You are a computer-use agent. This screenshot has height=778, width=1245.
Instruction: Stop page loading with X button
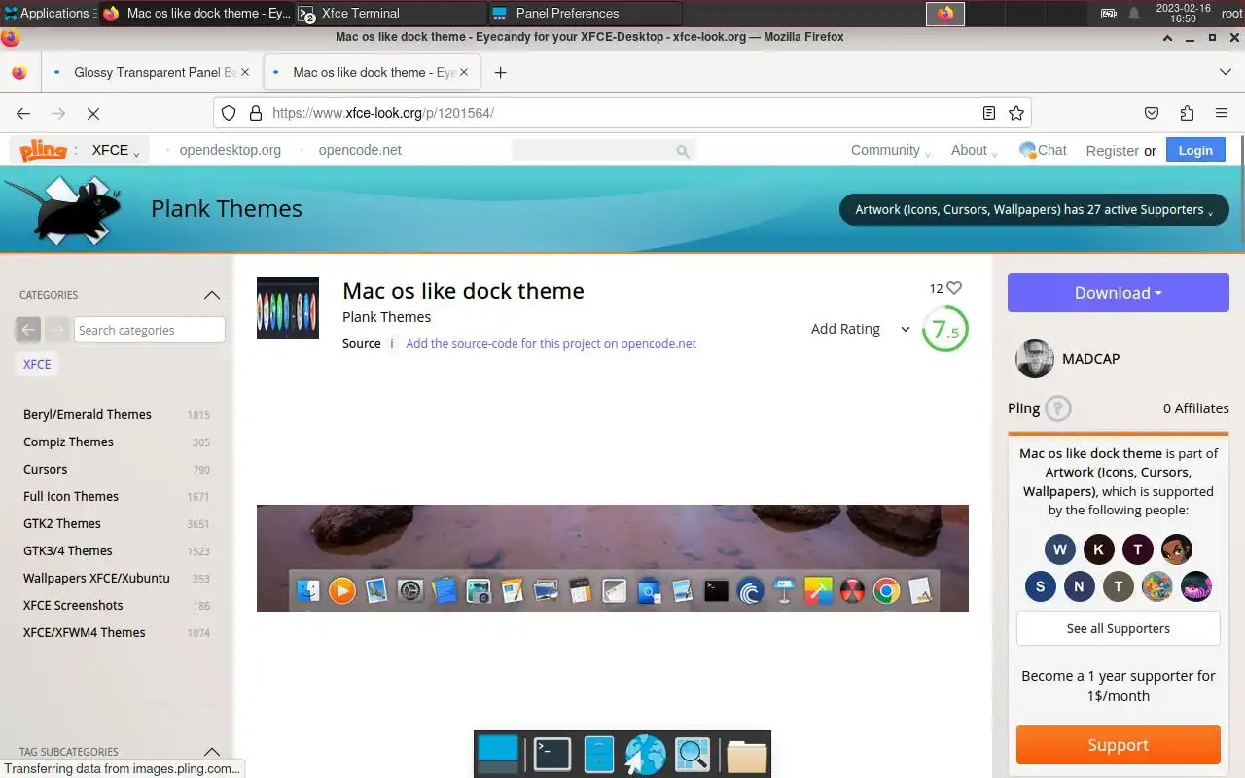point(93,113)
